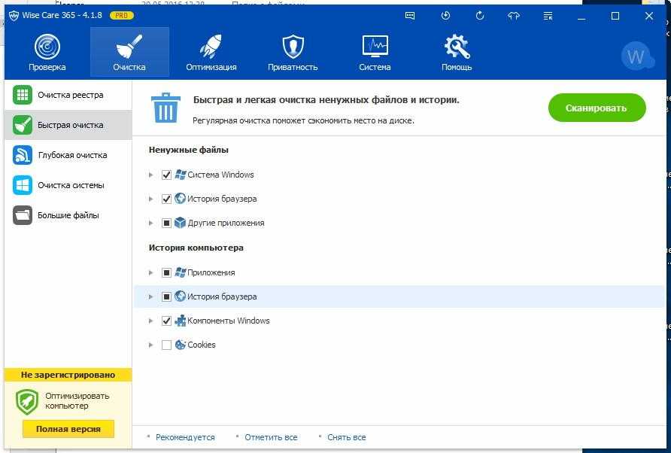Click the Компоненты Windows puzzle icon
Image resolution: width=671 pixels, height=453 pixels.
180,321
